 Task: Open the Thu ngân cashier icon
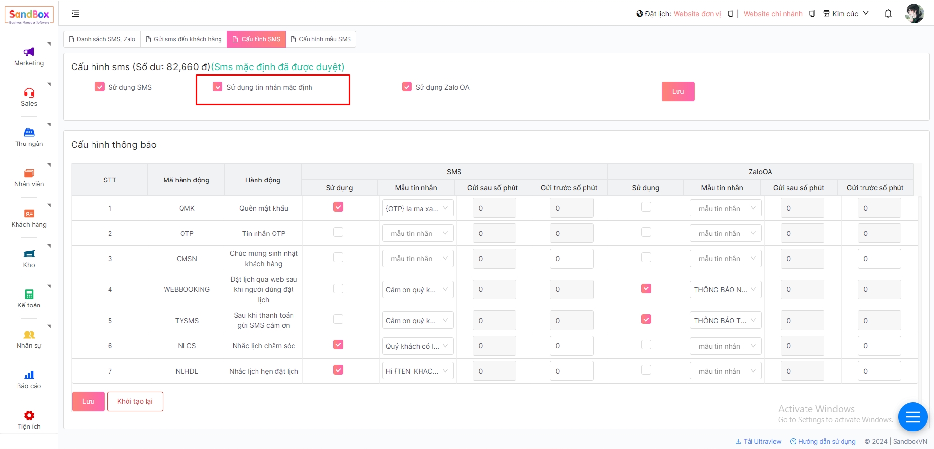pyautogui.click(x=29, y=133)
